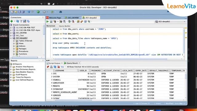The image size is (197, 111).
Task: Expand the Data Dictionary Reports folder
Action: 11,69
